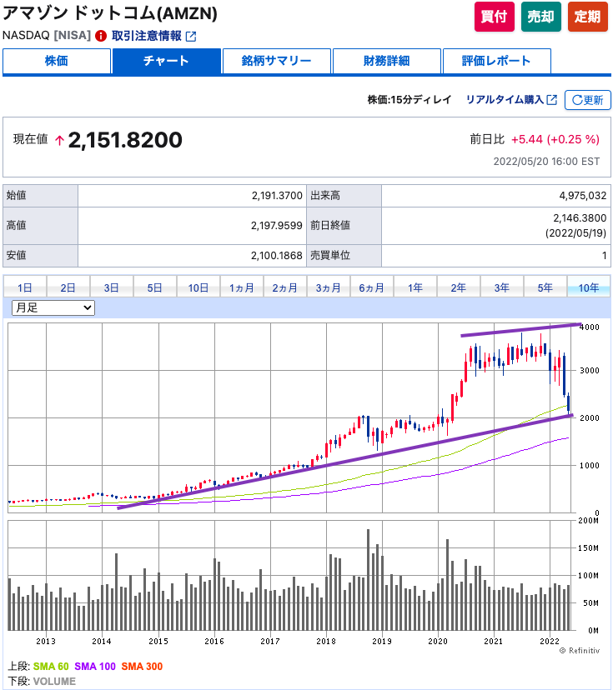
Task: Select the 2年 chart period
Action: coord(459,287)
